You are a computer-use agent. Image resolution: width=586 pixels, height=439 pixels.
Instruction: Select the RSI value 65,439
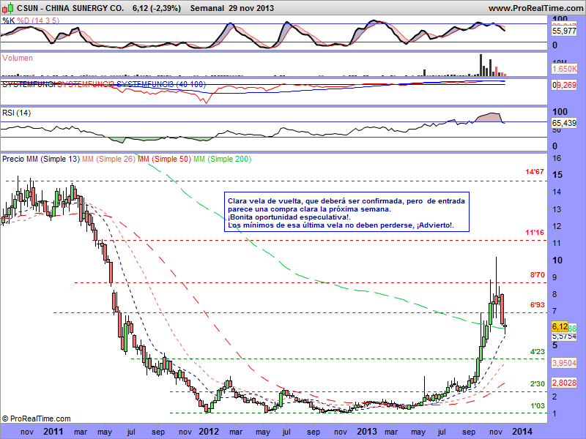point(564,123)
